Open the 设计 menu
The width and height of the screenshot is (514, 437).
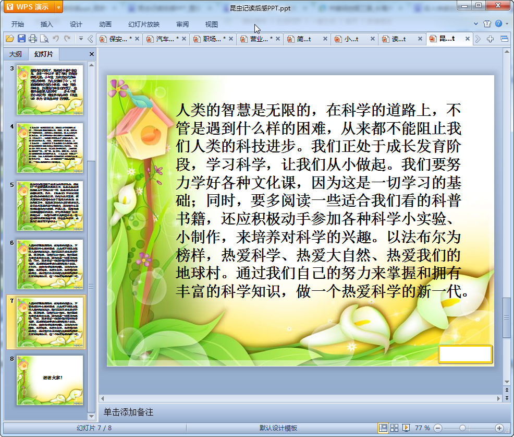(76, 24)
